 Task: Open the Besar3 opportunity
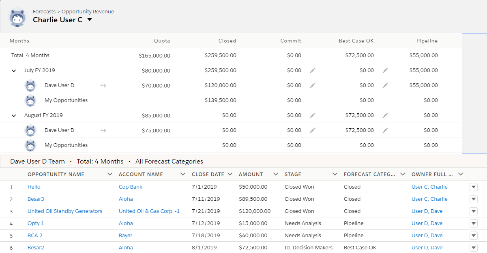click(x=36, y=199)
